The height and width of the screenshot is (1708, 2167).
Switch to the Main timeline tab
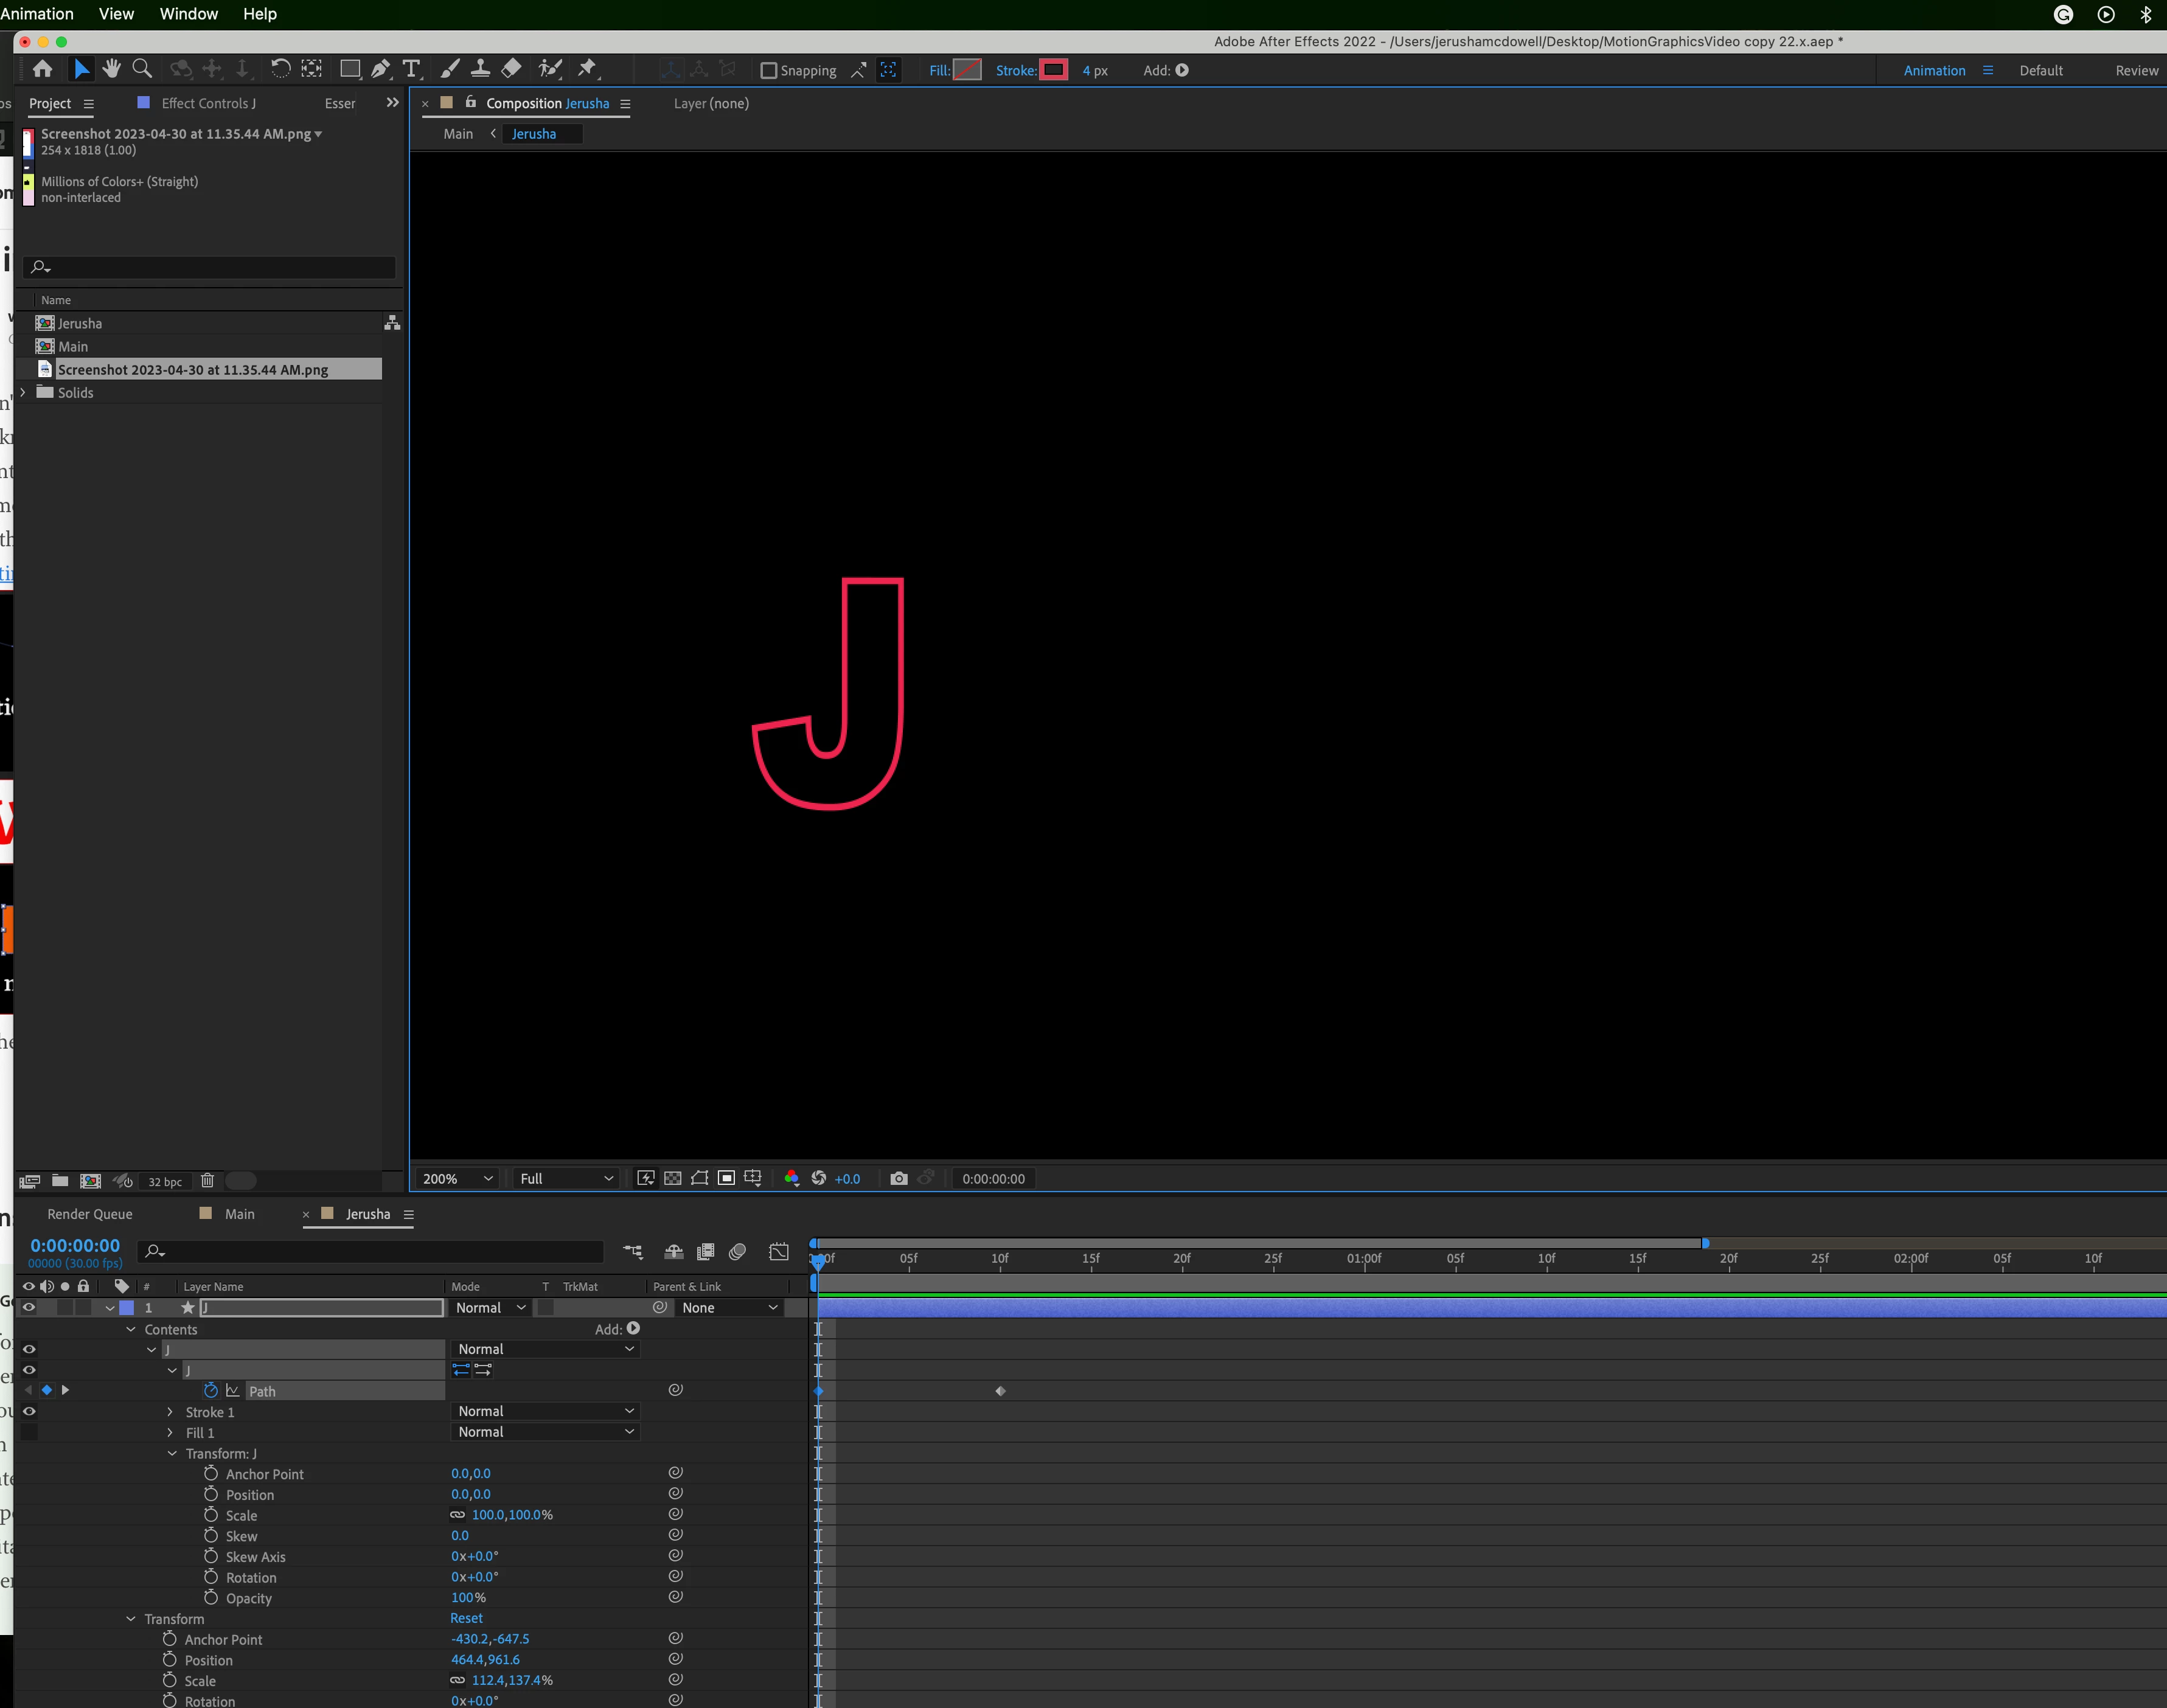pyautogui.click(x=239, y=1213)
